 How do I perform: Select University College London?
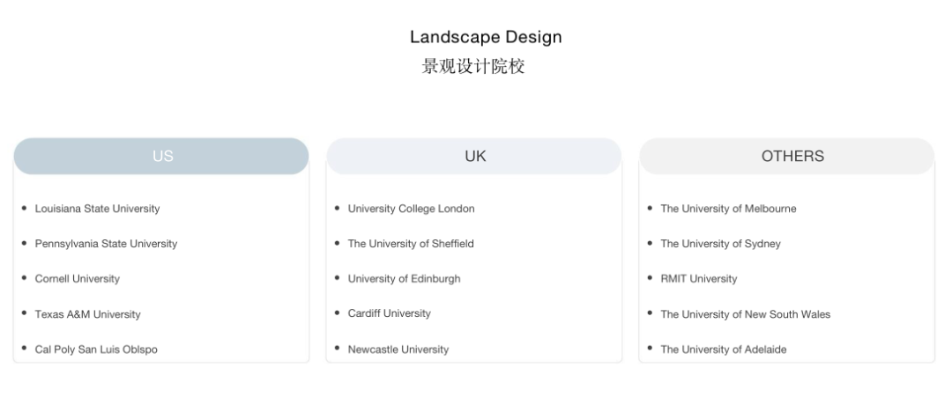(411, 209)
